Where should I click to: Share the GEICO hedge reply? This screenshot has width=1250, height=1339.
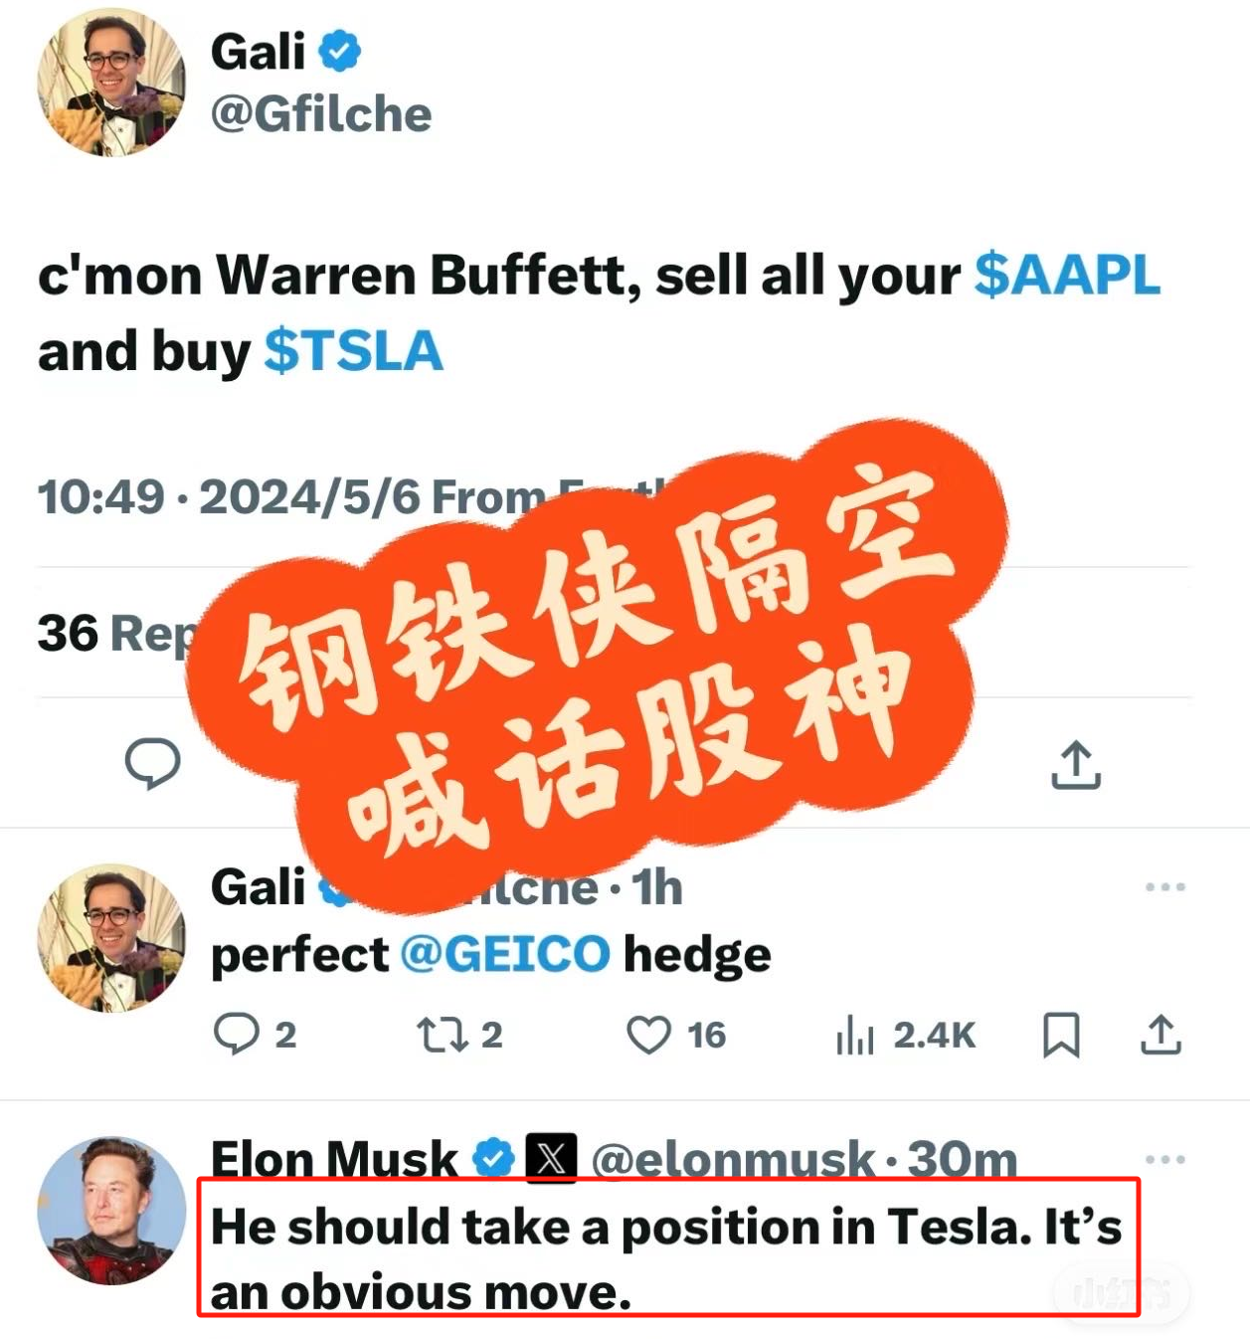(1161, 1035)
